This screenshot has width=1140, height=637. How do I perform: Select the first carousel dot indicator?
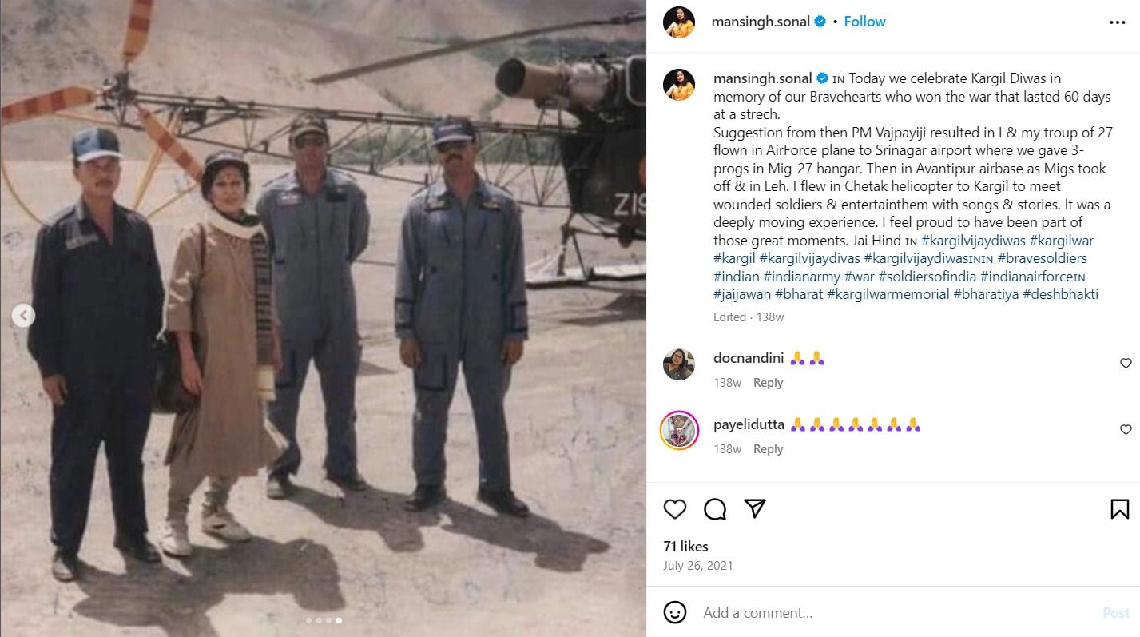pos(308,620)
